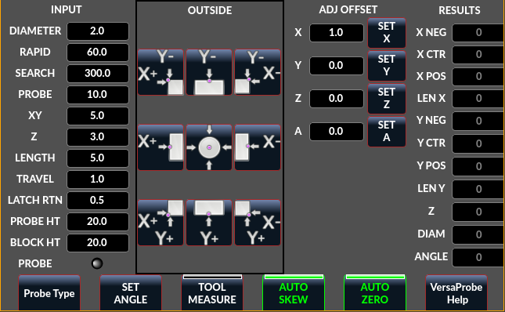Toggle the AUTO ZERO button
The height and width of the screenshot is (312, 505).
pyautogui.click(x=375, y=292)
